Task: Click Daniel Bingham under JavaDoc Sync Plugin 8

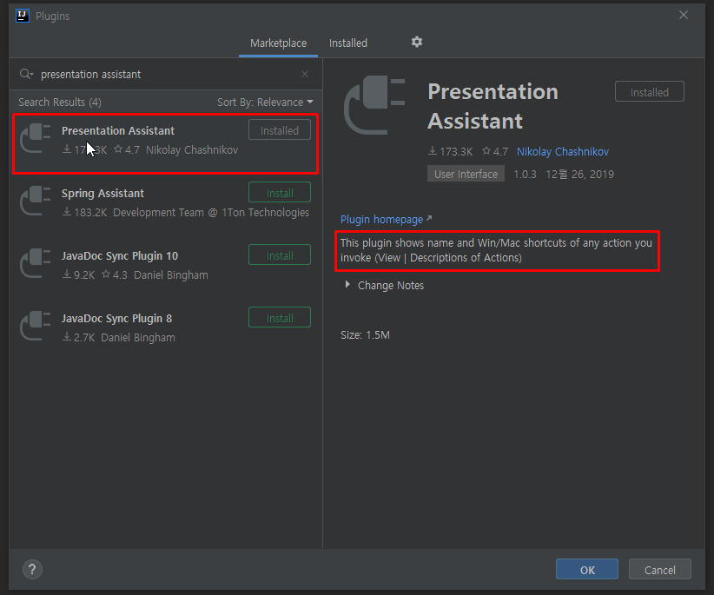Action: coord(138,337)
